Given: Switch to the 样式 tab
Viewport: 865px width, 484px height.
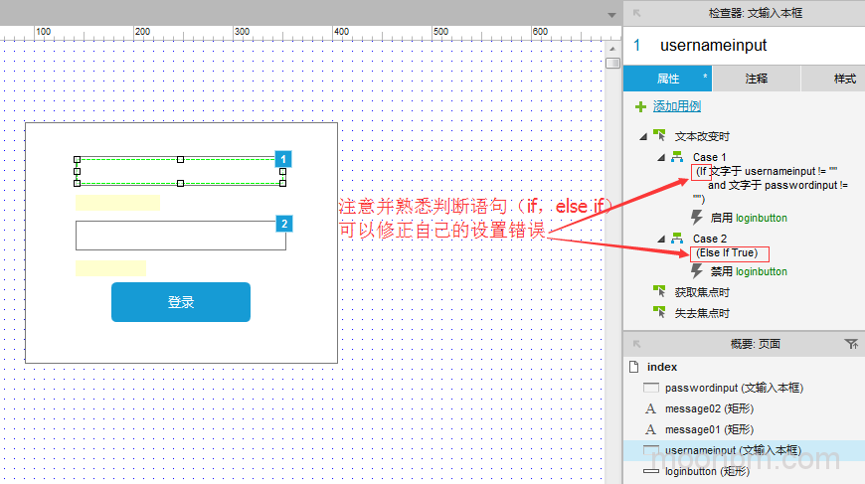Looking at the screenshot, I should (x=844, y=79).
